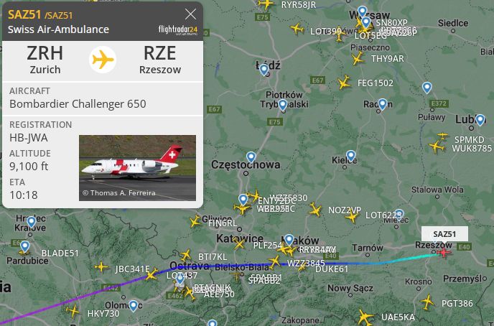
Task: Click the flightradar24 logo
Action: [x=178, y=30]
